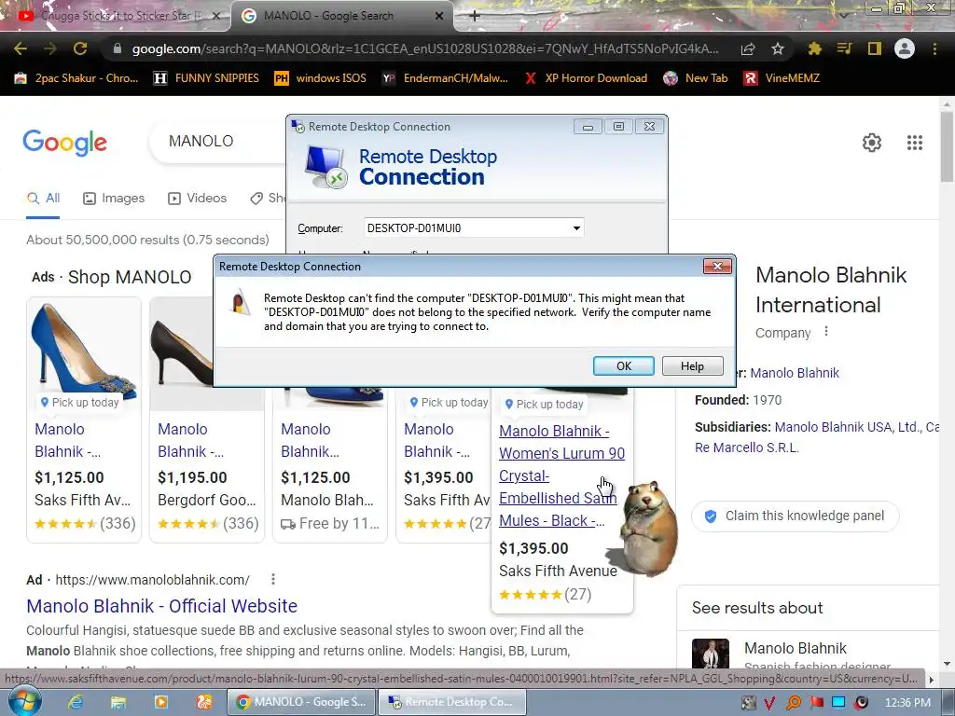
Task: Click the 12:36 PM system clock
Action: (907, 703)
